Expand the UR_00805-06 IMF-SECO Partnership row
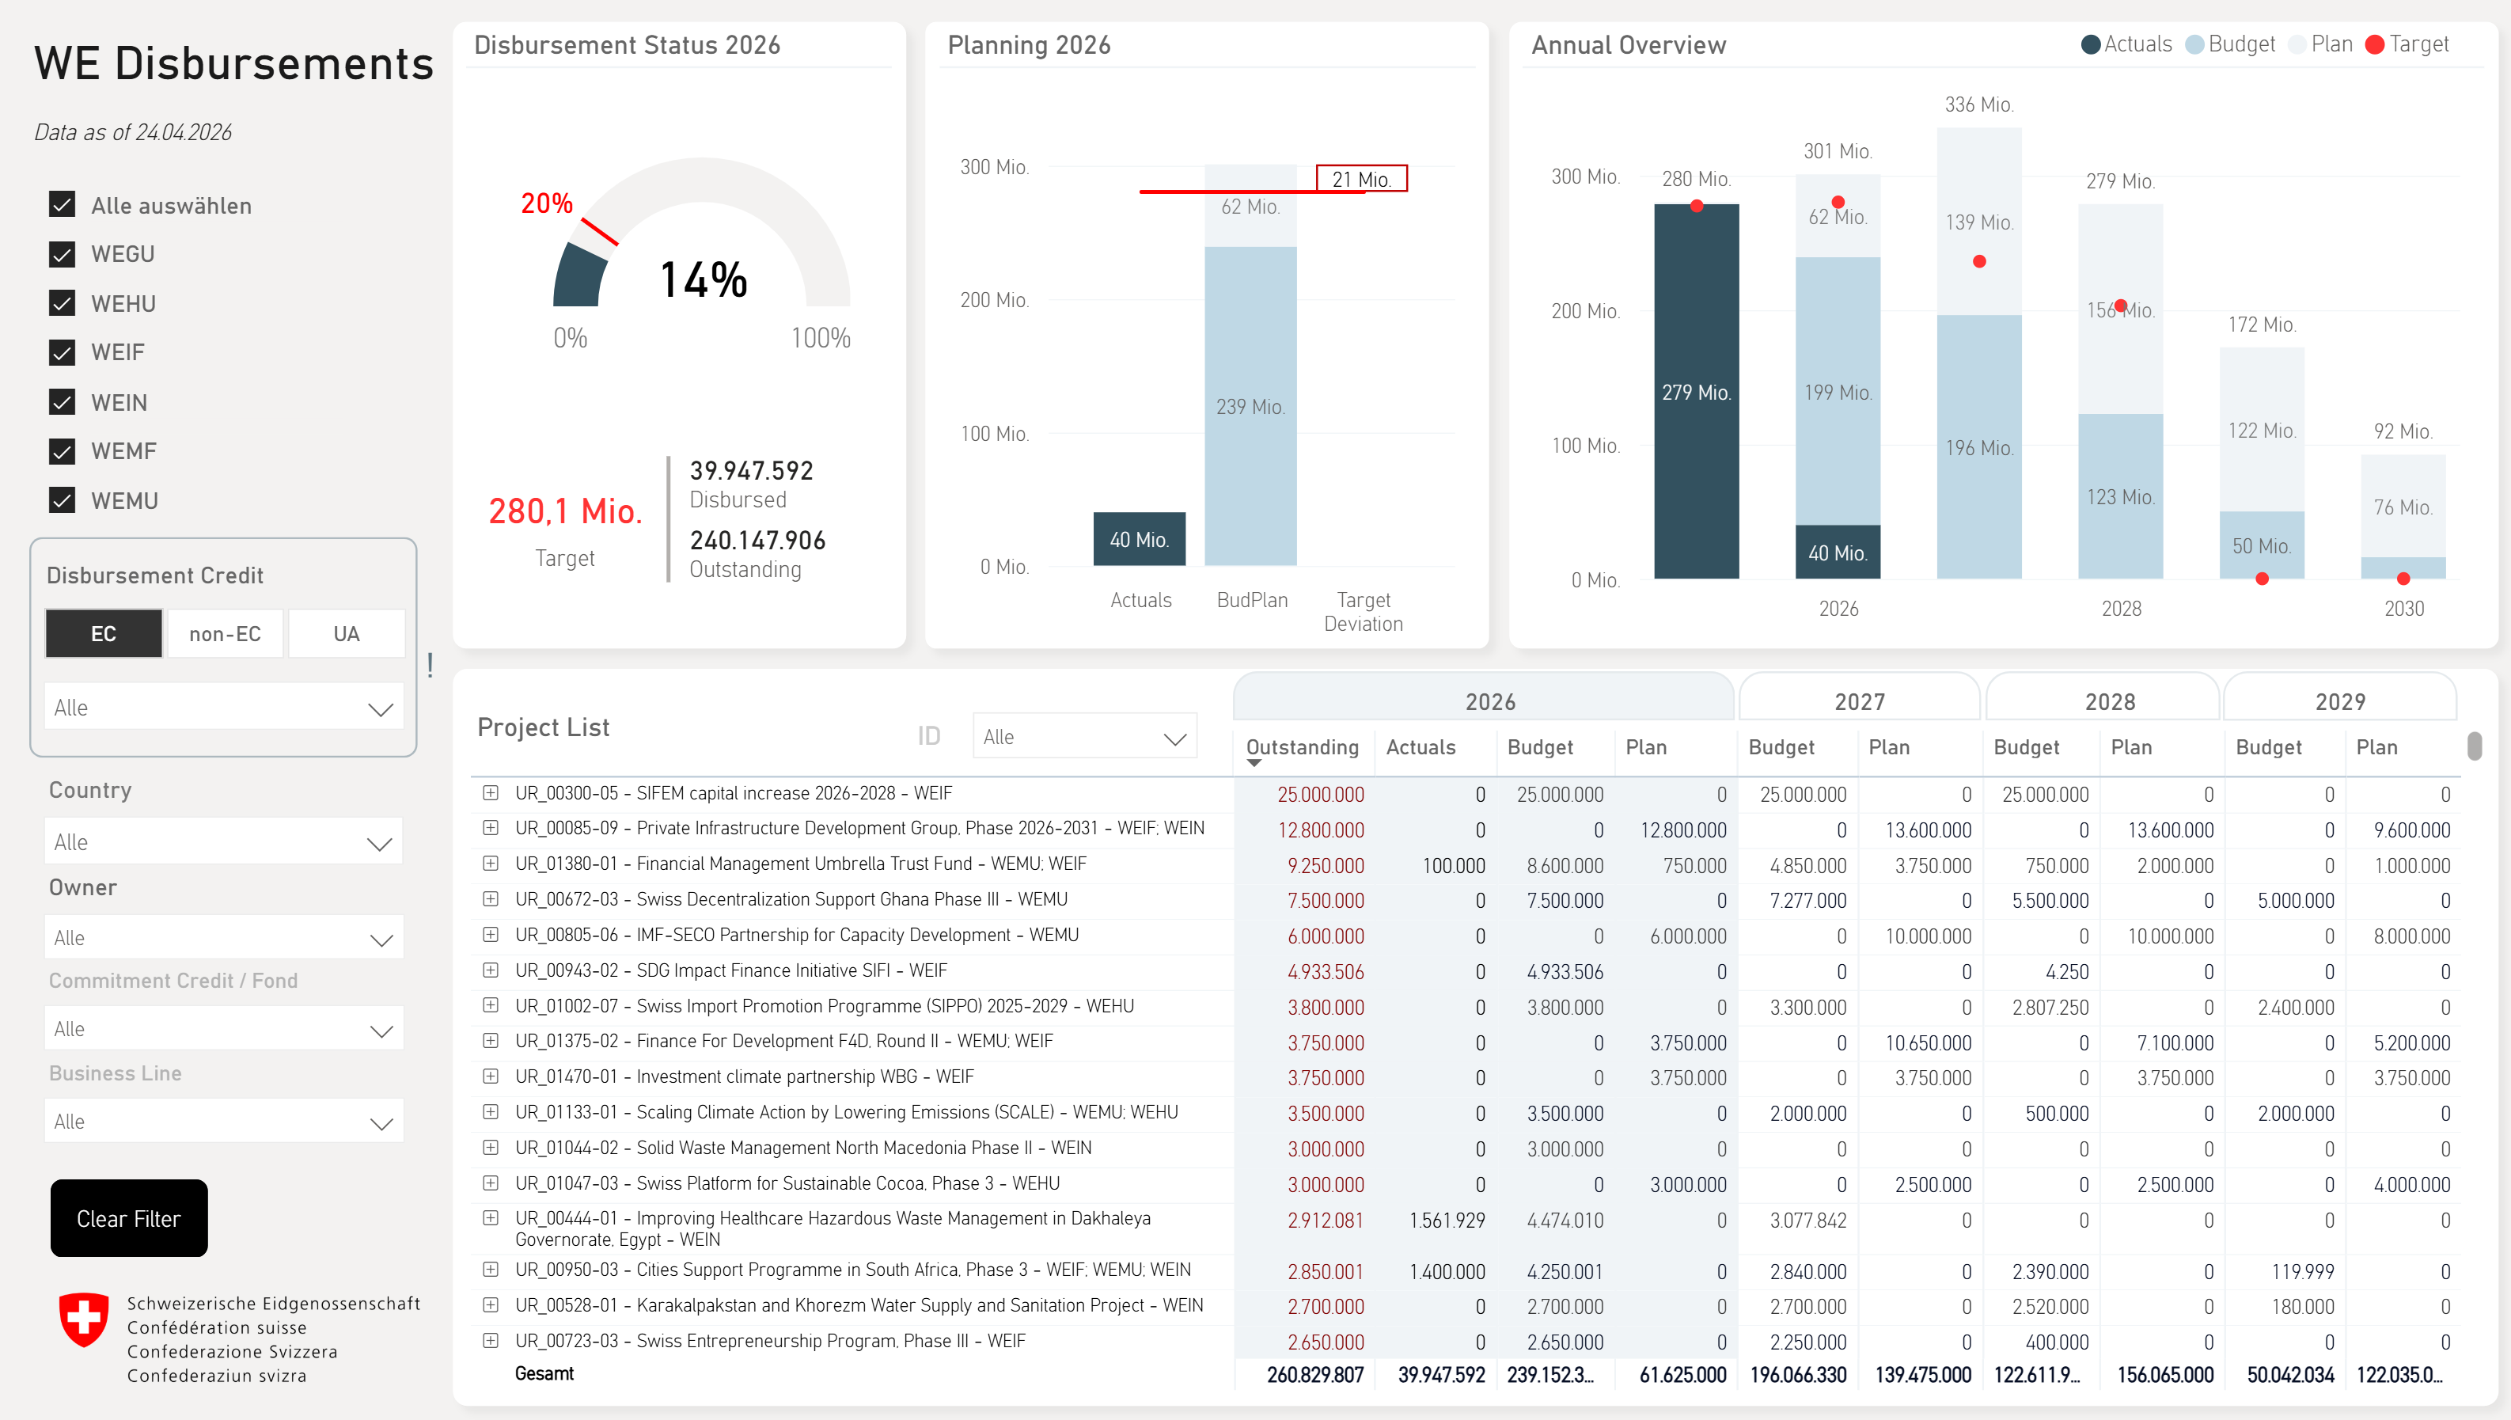This screenshot has width=2511, height=1420. coord(491,934)
